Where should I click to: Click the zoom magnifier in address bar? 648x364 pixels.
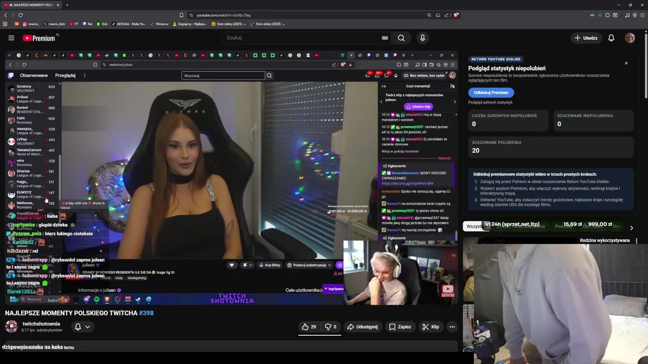(429, 15)
